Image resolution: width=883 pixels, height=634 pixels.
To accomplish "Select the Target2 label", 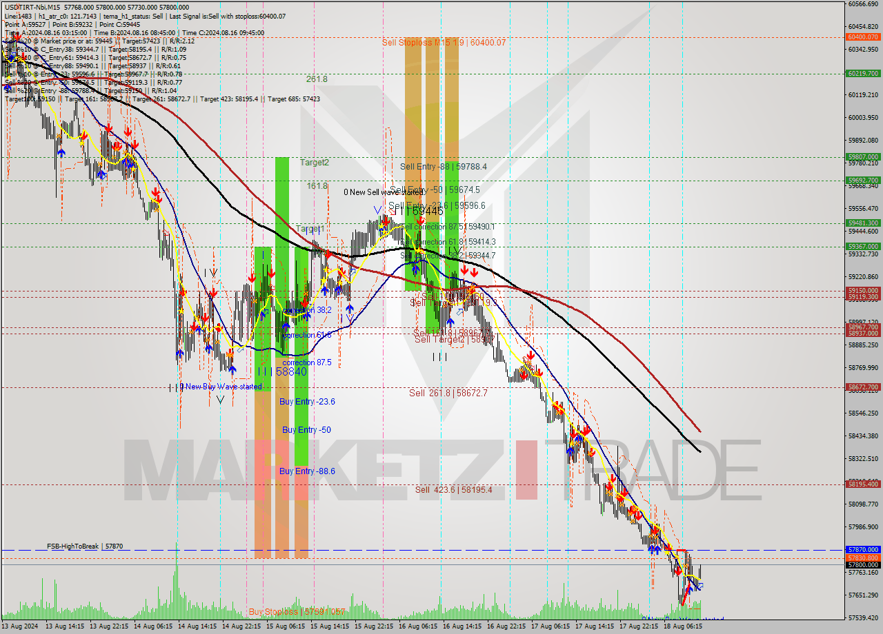I will pyautogui.click(x=314, y=163).
